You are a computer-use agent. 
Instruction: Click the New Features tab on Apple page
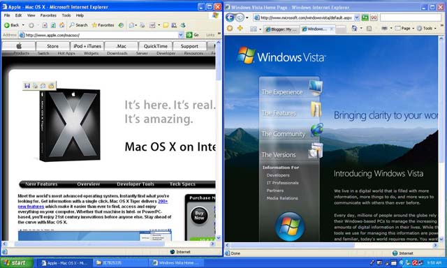[x=41, y=184]
